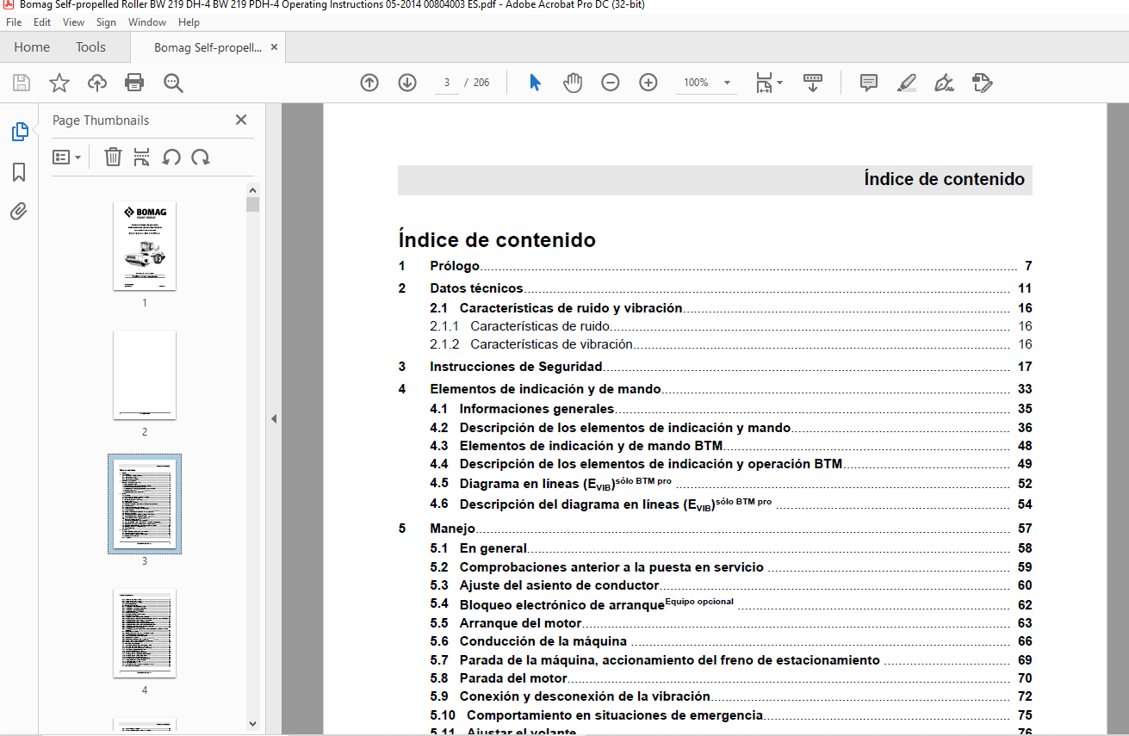Image resolution: width=1129 pixels, height=736 pixels.
Task: Delete selected page with trash icon
Action: pyautogui.click(x=113, y=158)
